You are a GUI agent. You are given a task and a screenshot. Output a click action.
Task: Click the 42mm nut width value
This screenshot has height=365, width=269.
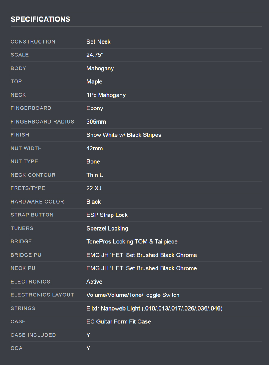coord(94,148)
